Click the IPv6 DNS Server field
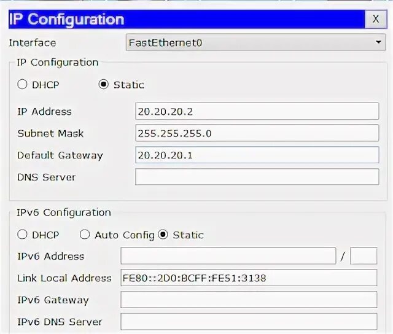393x334 pixels. 249,322
